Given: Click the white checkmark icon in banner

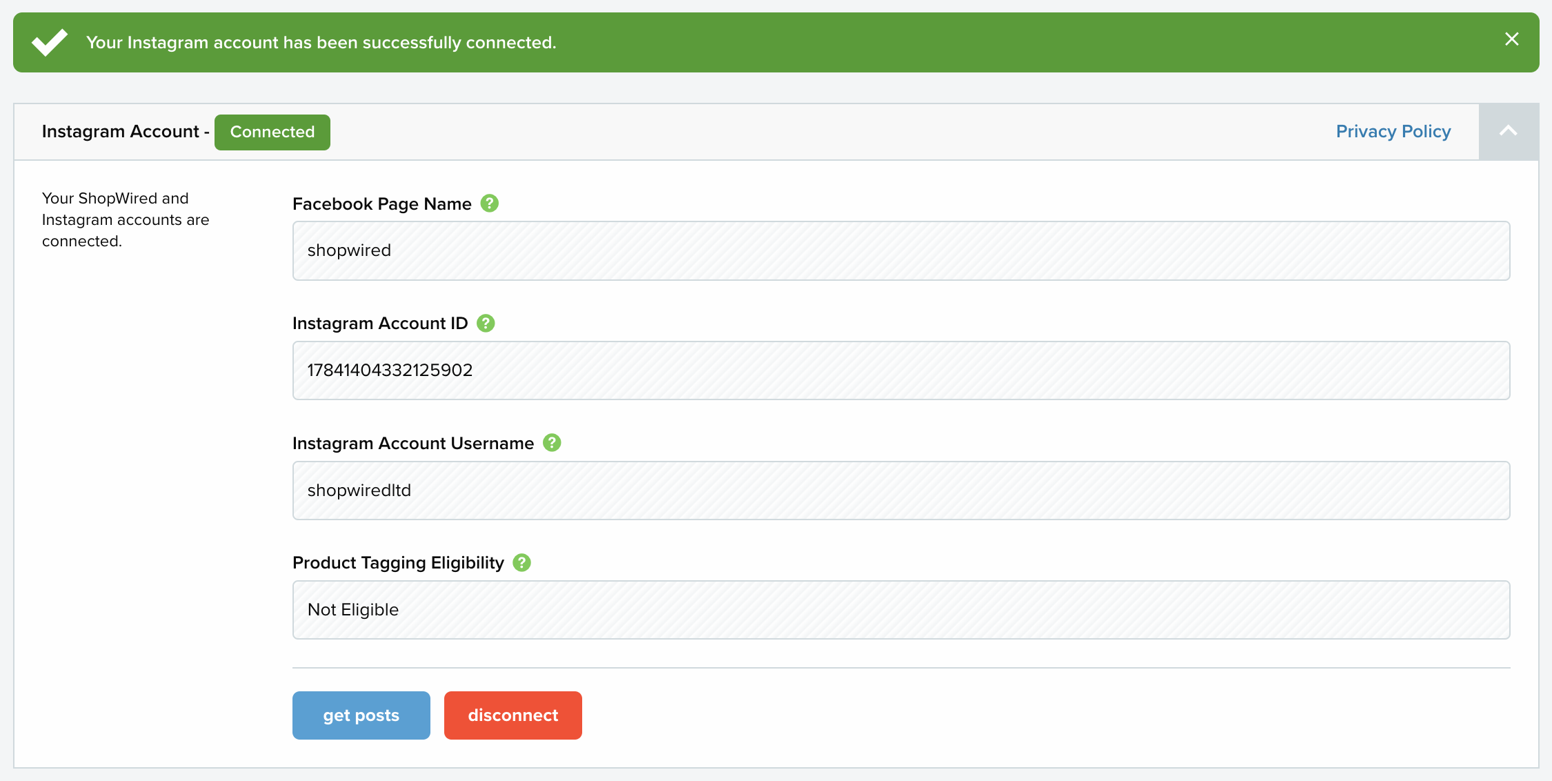Looking at the screenshot, I should click(50, 43).
